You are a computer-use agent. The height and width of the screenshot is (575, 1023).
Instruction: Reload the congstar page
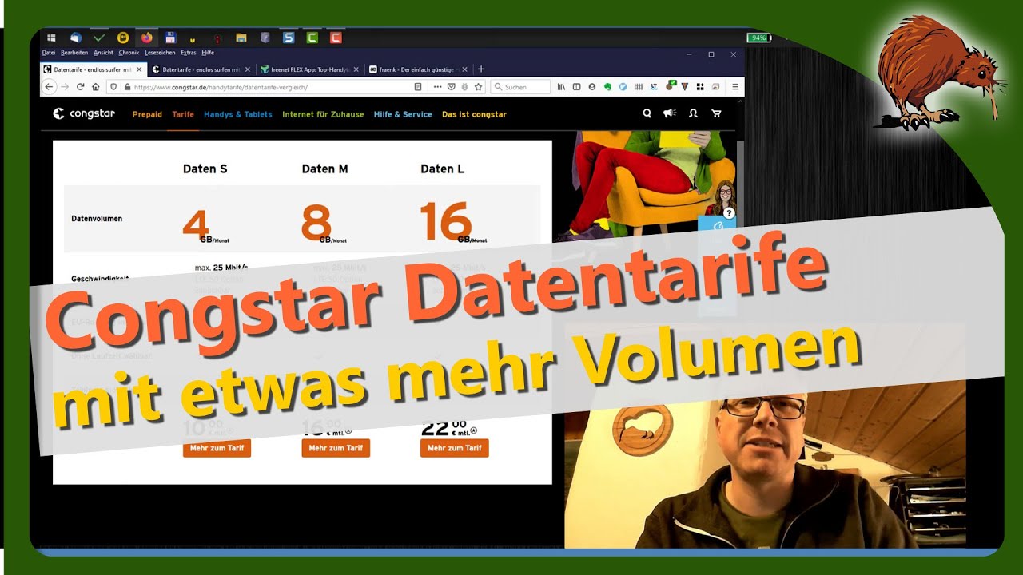point(80,86)
